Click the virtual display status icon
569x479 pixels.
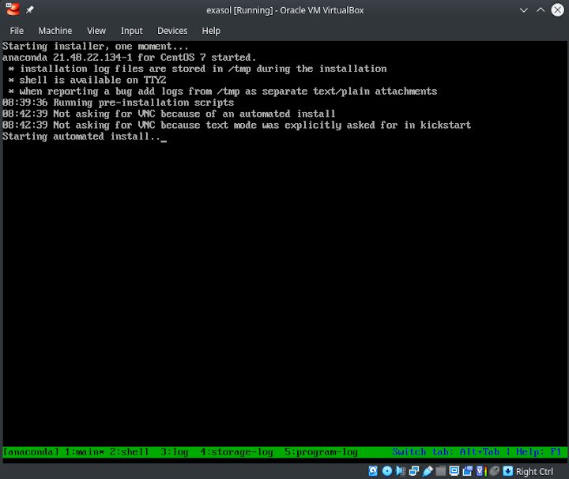(x=454, y=471)
